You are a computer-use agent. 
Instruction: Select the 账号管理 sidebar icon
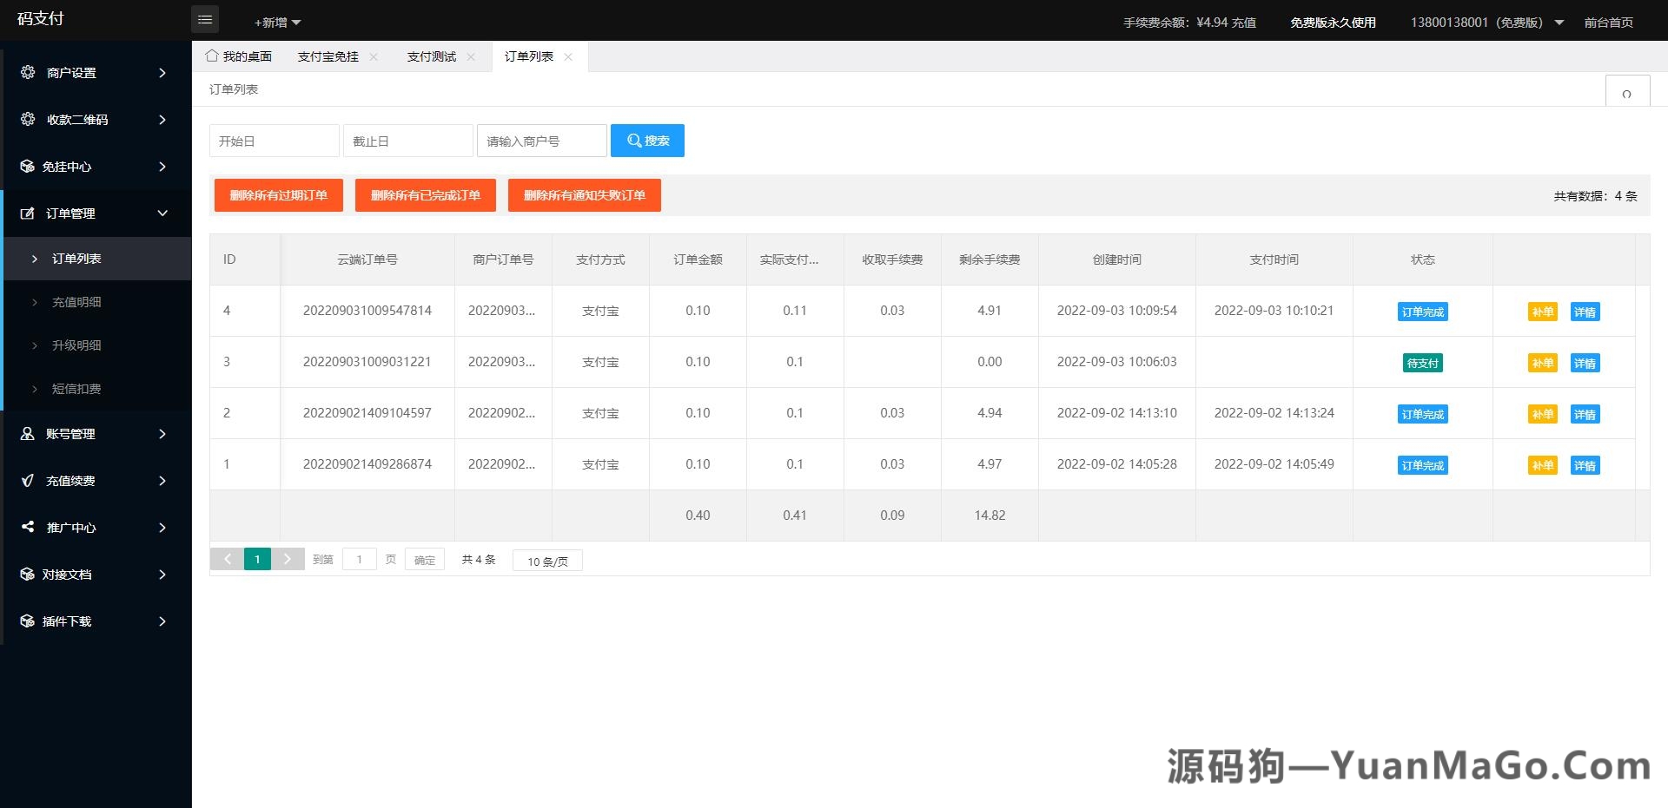click(x=27, y=434)
